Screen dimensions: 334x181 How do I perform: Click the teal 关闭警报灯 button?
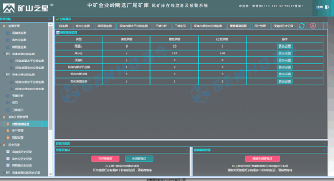point(139,159)
